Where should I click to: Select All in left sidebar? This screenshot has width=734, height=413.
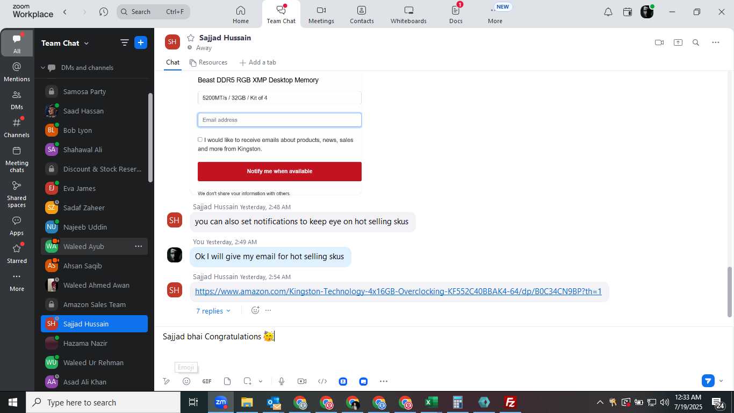click(17, 43)
